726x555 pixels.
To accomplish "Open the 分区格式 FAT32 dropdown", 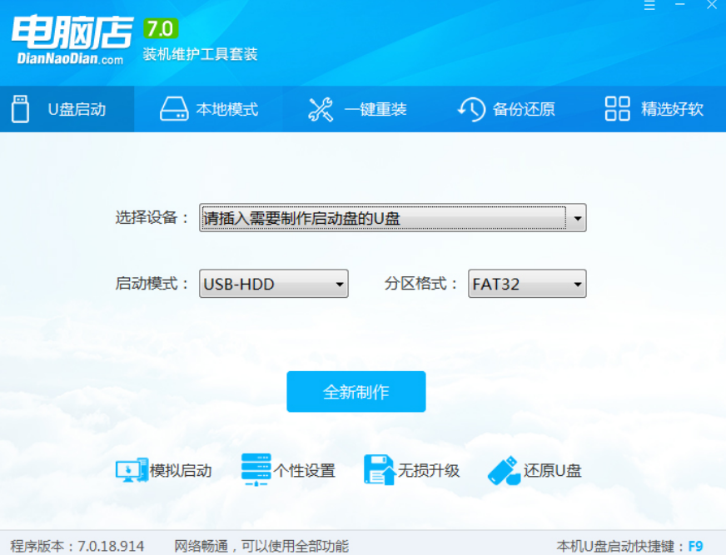I will pyautogui.click(x=527, y=283).
